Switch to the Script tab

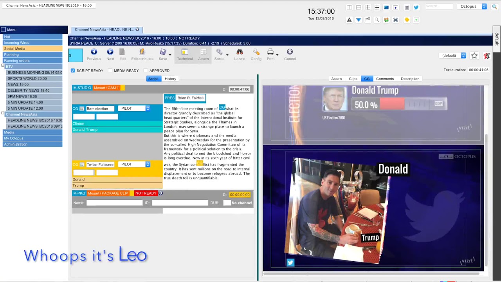click(x=153, y=79)
